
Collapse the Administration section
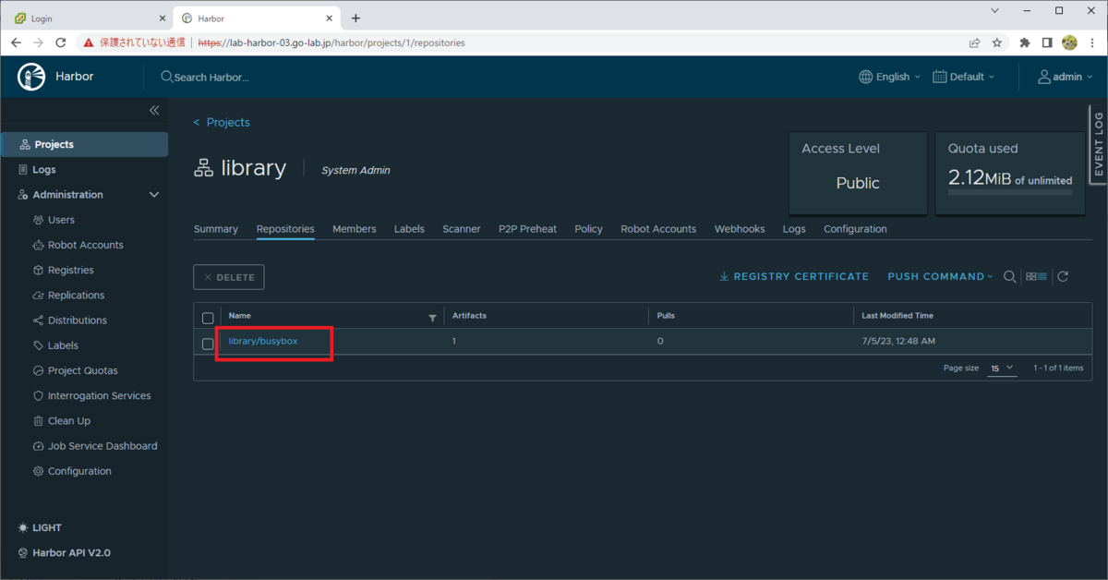point(154,195)
